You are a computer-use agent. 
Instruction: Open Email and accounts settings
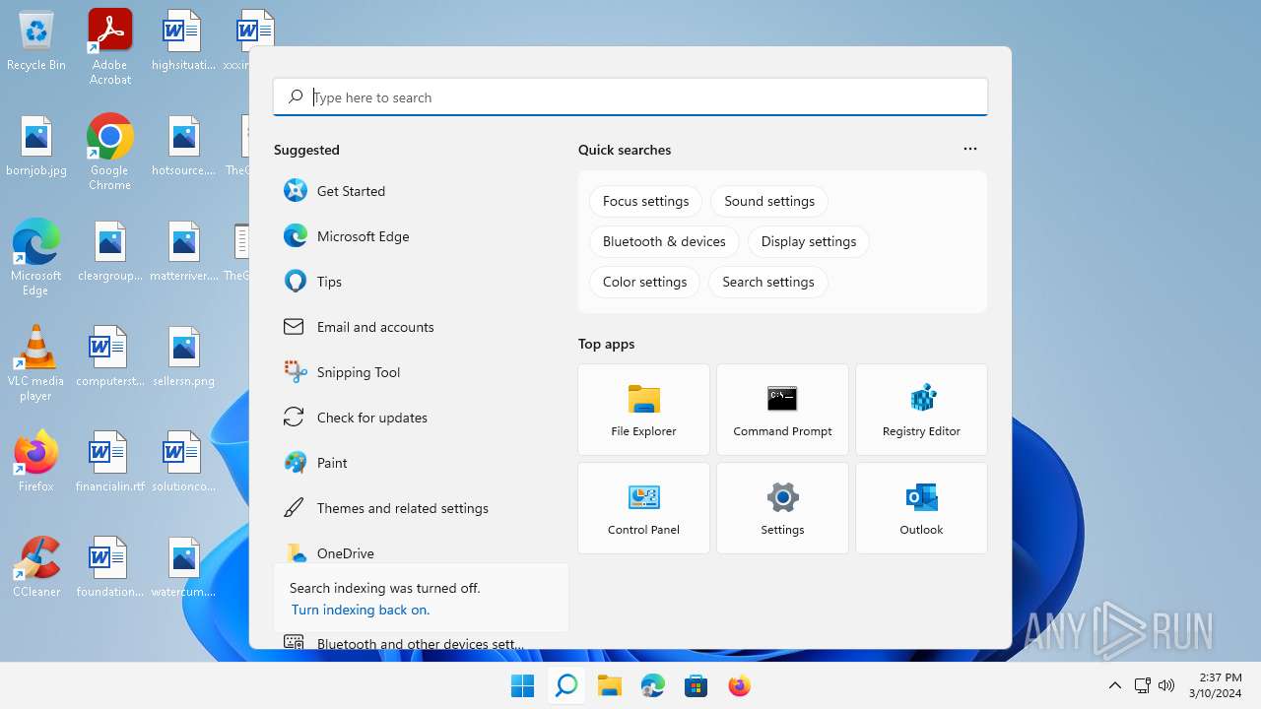(x=421, y=327)
